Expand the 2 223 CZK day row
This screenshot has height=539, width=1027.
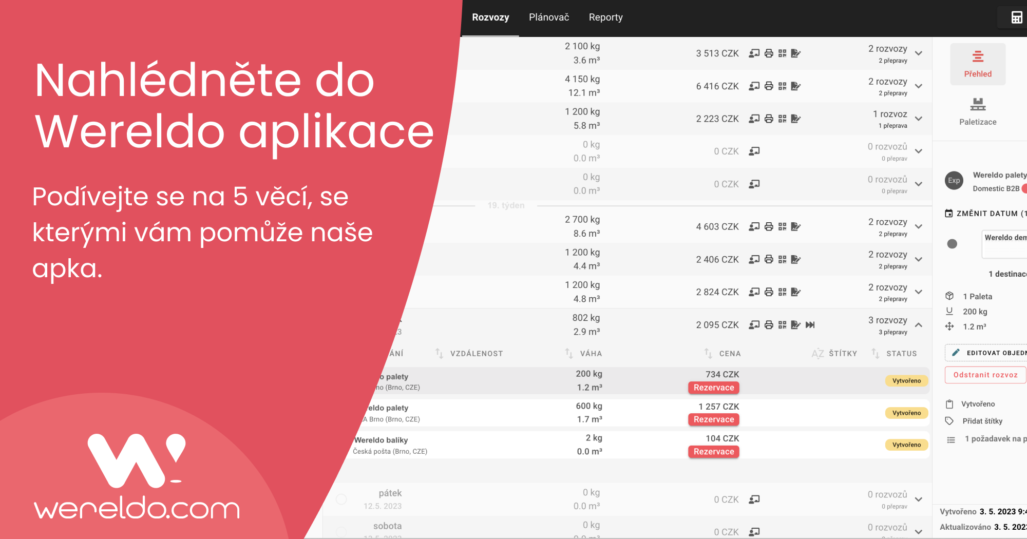click(919, 119)
